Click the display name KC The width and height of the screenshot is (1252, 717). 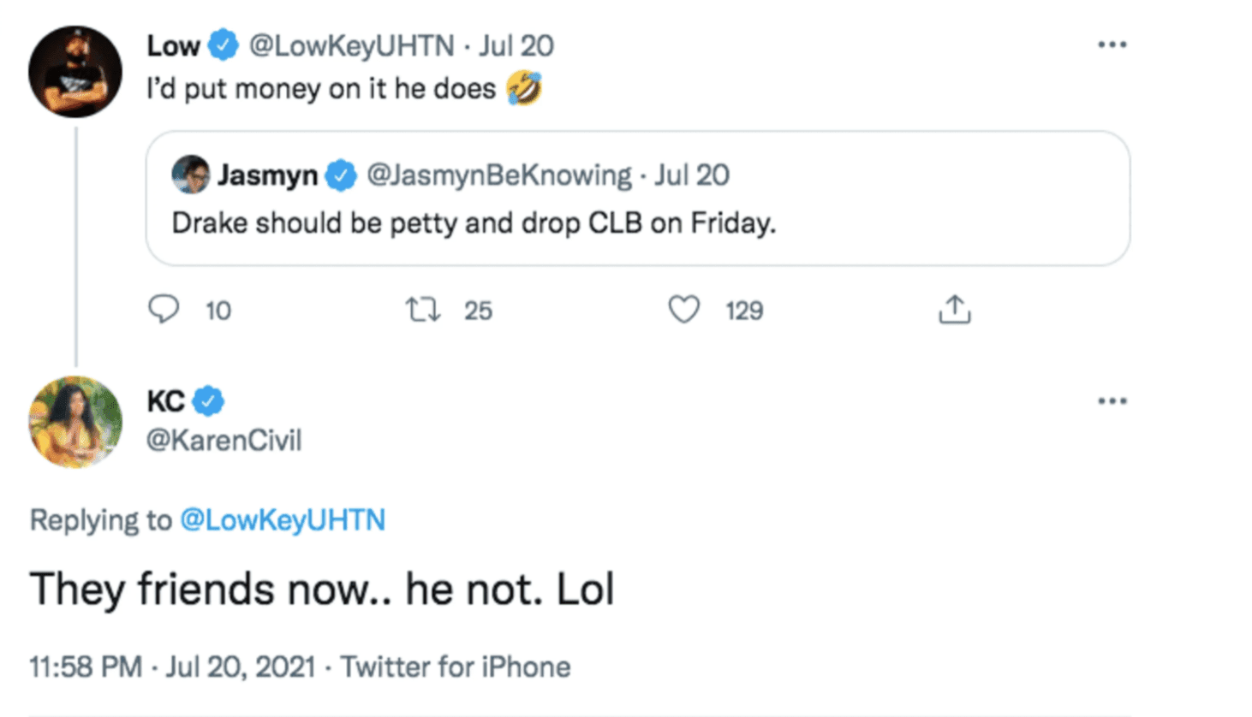(x=165, y=401)
